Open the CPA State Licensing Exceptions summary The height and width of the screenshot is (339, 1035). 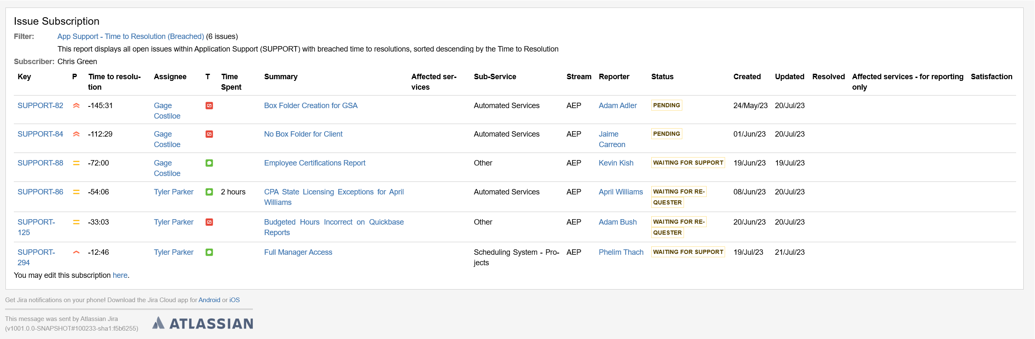[334, 197]
